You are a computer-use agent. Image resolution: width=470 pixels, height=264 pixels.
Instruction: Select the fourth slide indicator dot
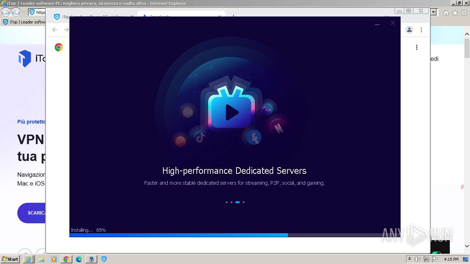(243, 202)
